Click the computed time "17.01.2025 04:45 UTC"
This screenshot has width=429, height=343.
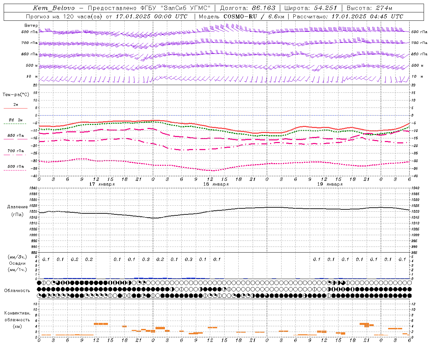click(367, 16)
